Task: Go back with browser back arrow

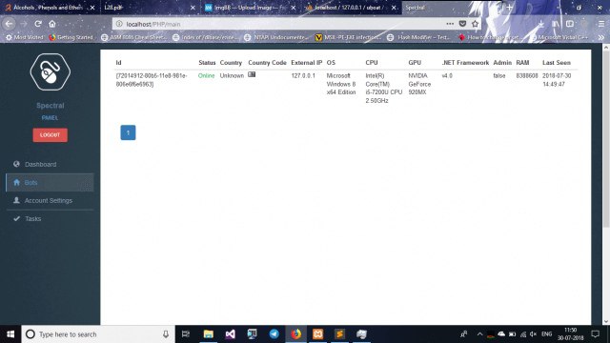Action: [x=9, y=24]
